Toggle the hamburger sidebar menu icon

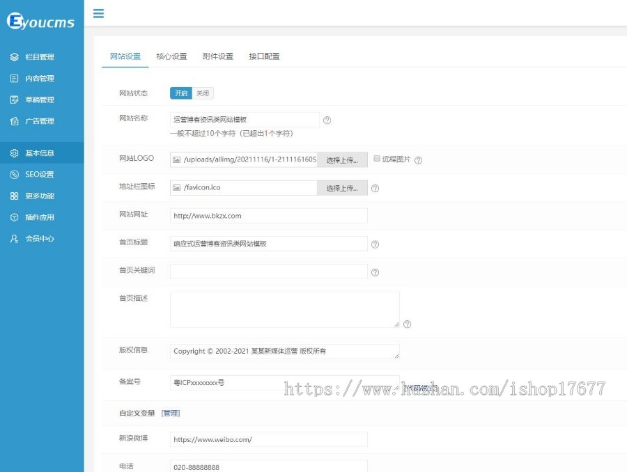pyautogui.click(x=98, y=14)
